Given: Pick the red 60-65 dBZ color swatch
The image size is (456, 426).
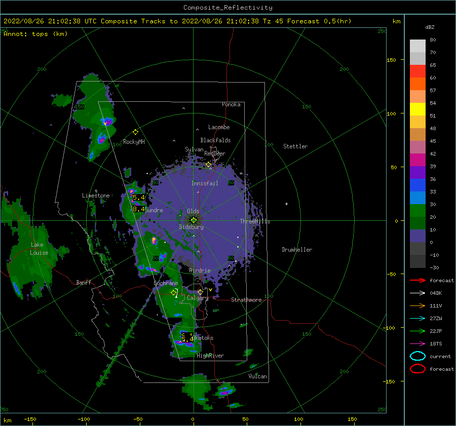Looking at the screenshot, I should tap(417, 71).
